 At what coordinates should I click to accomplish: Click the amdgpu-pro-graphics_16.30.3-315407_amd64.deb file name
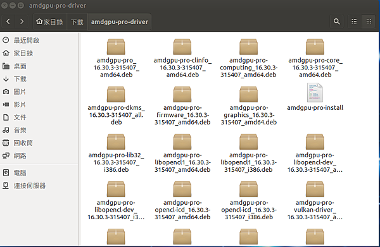coord(249,115)
